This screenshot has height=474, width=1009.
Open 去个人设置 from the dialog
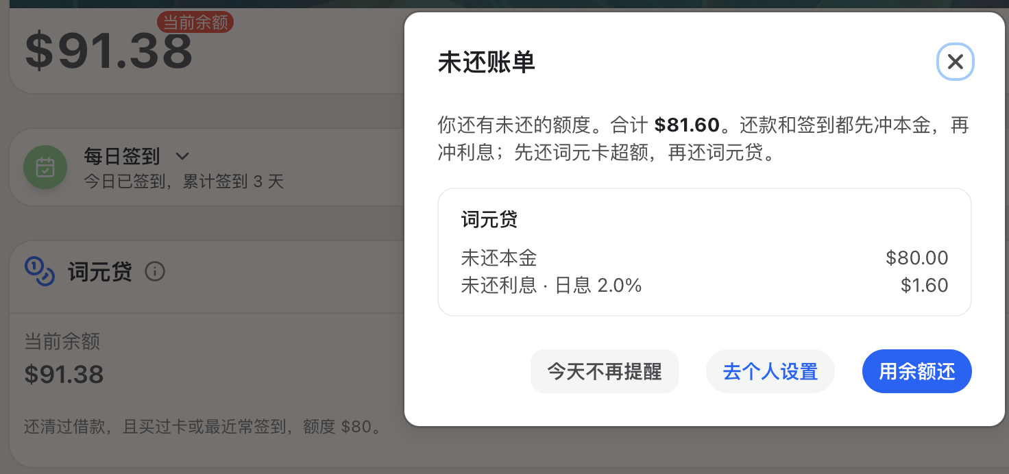click(x=770, y=371)
